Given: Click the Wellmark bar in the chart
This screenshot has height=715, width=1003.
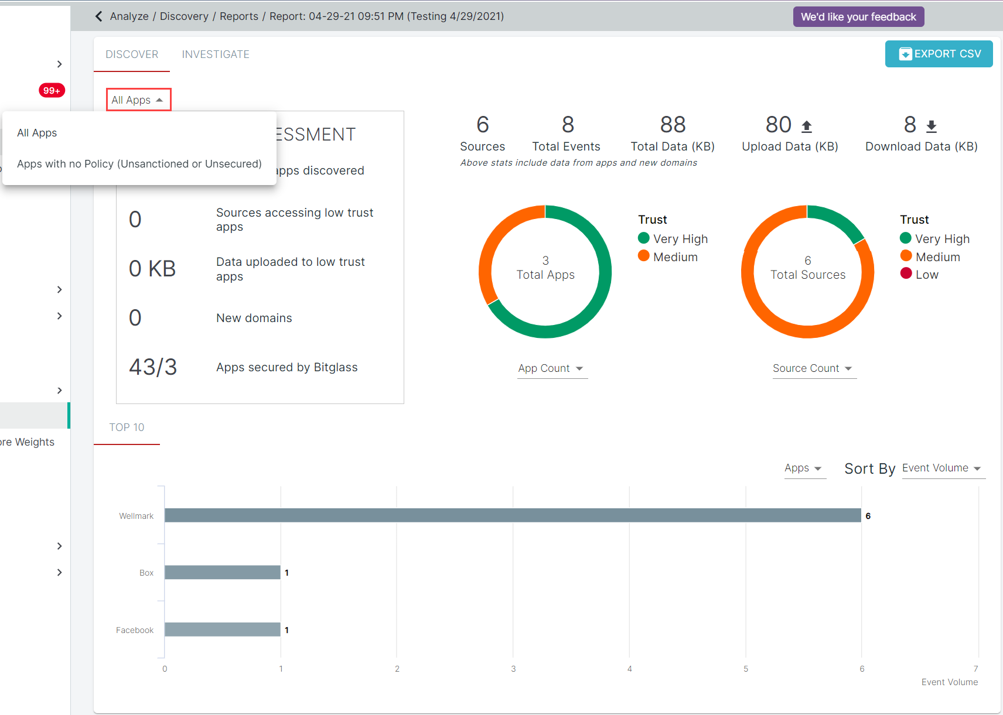Looking at the screenshot, I should pyautogui.click(x=513, y=515).
